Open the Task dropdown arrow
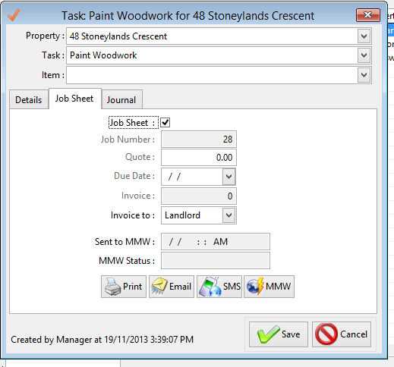The width and height of the screenshot is (394, 367). pyautogui.click(x=364, y=55)
